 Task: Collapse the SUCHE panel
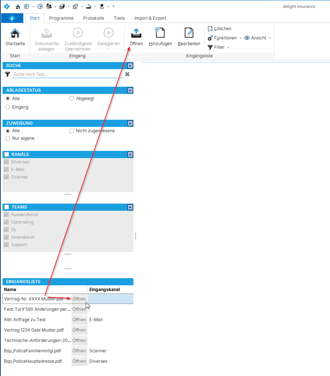[x=130, y=66]
